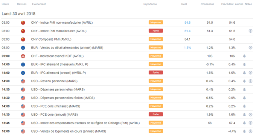Click EU flag on Ventes au détail allemandes row
The height and width of the screenshot is (136, 256).
[x=23, y=48]
